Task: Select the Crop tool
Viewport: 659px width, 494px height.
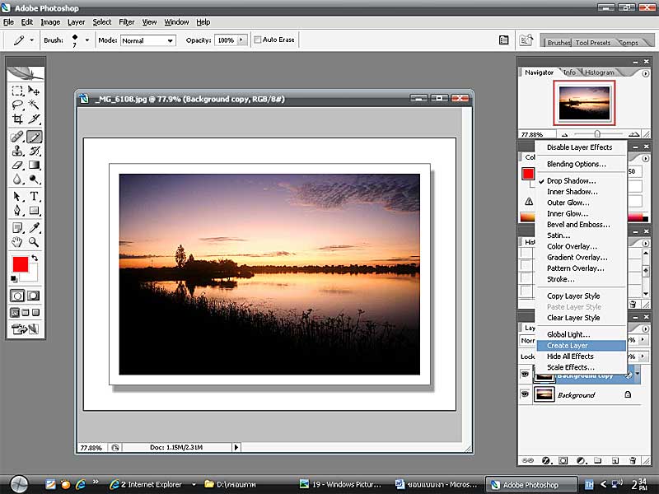Action: point(17,119)
